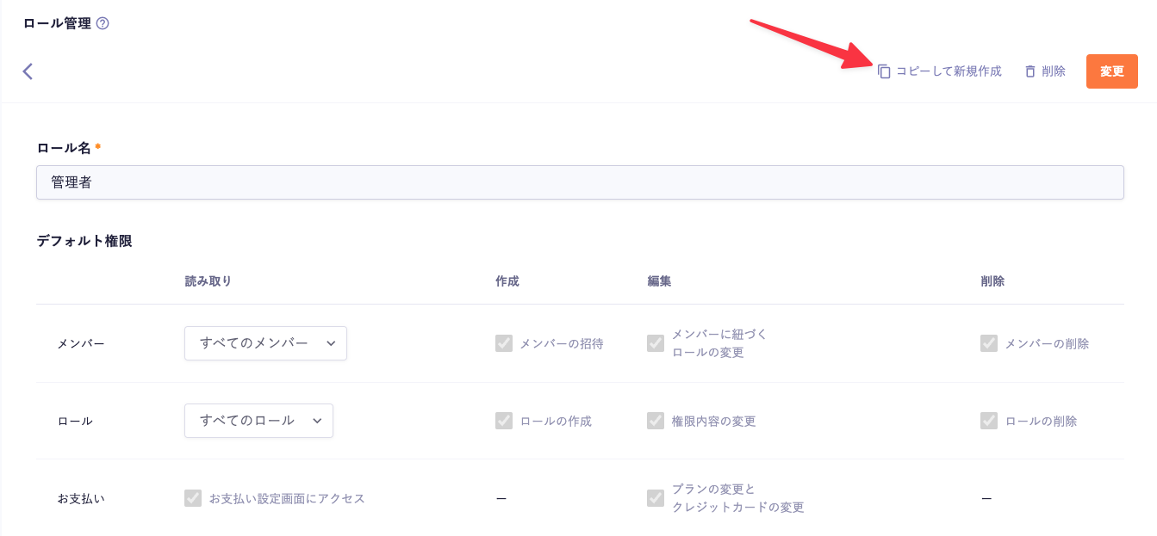
Task: Click the copy icon for コピーして新規作成
Action: 884,71
